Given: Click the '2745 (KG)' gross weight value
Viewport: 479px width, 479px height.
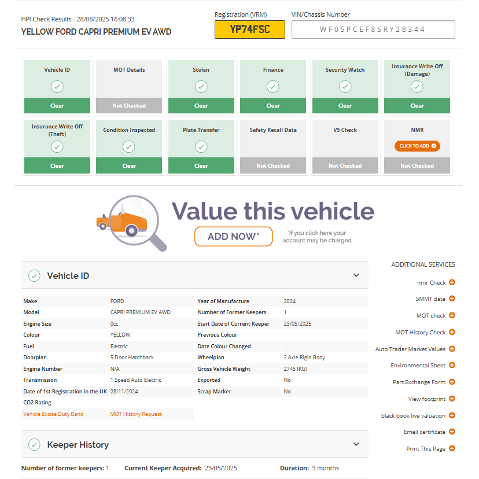Looking at the screenshot, I should coord(296,369).
